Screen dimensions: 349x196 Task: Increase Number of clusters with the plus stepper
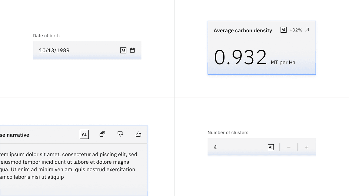tap(307, 147)
